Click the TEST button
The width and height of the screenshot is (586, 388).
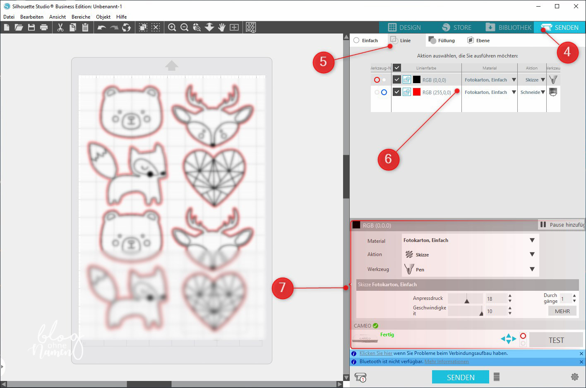coord(556,340)
